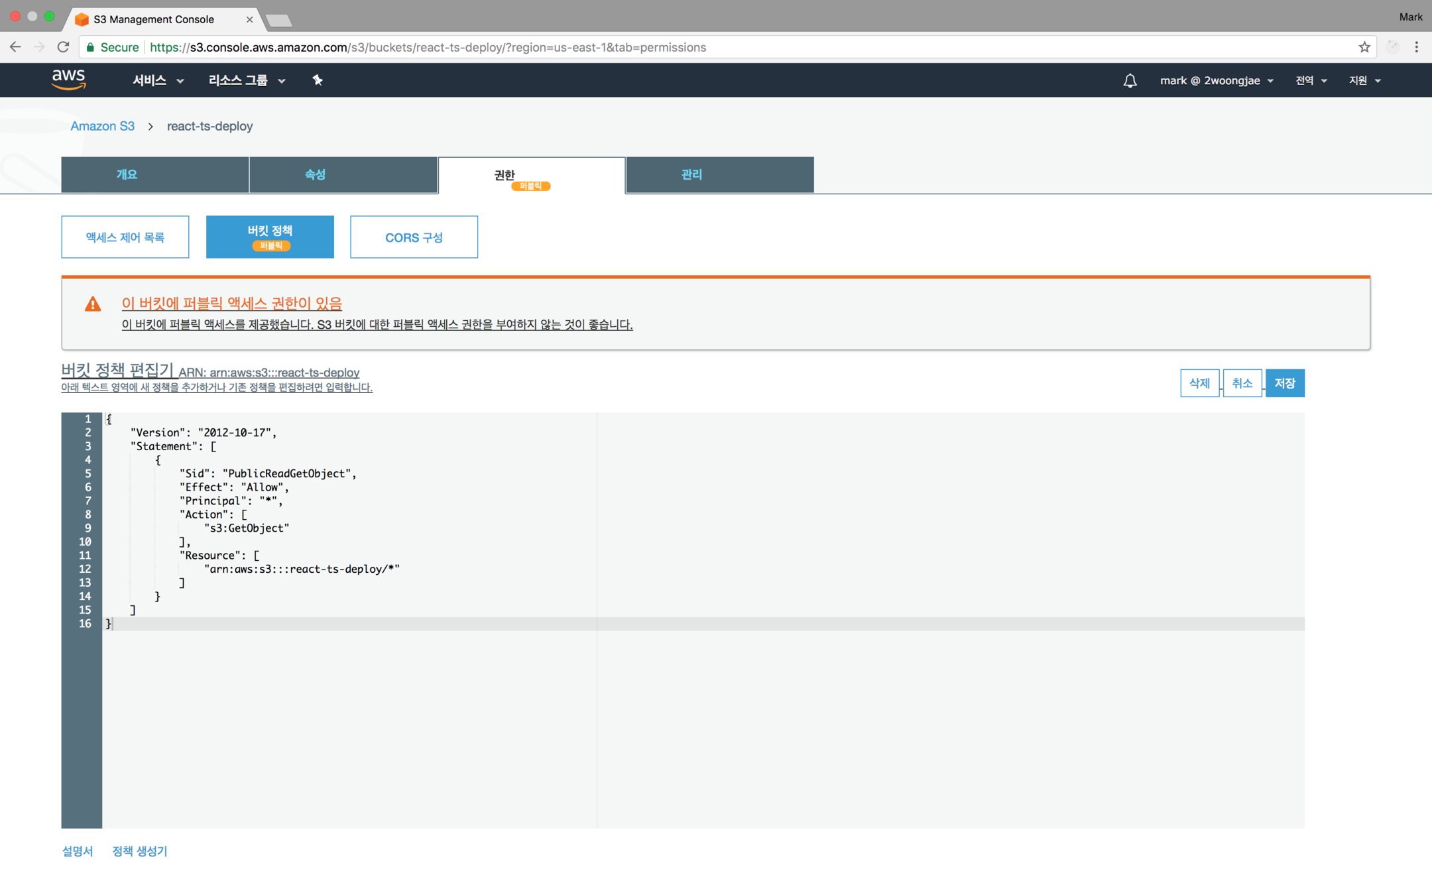Go back with browser back arrow
Screen dimensions: 1432x895
point(15,47)
